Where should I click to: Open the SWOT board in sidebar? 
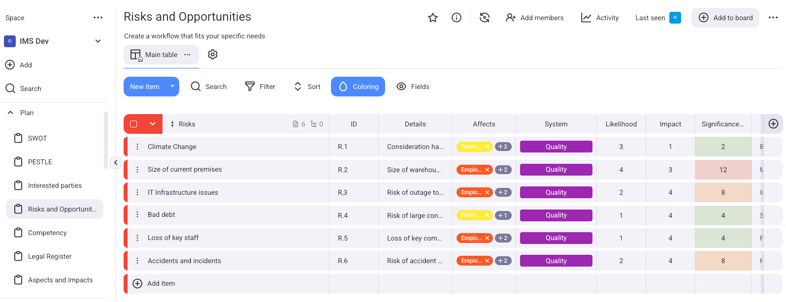[37, 138]
